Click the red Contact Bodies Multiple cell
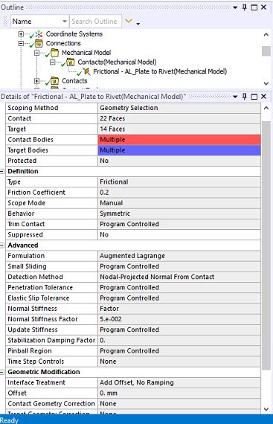 (x=179, y=140)
